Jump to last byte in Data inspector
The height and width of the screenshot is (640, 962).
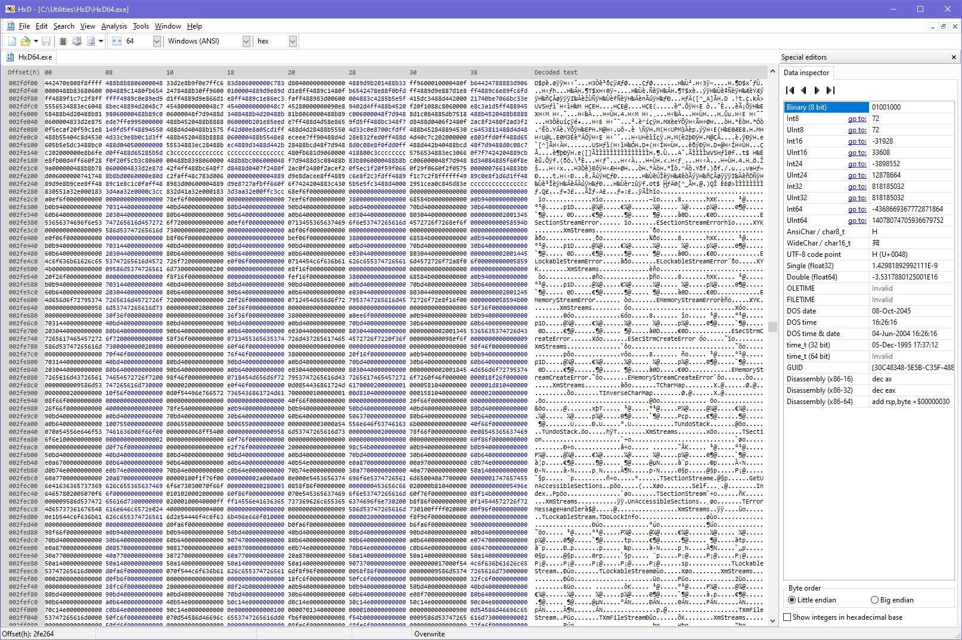830,90
